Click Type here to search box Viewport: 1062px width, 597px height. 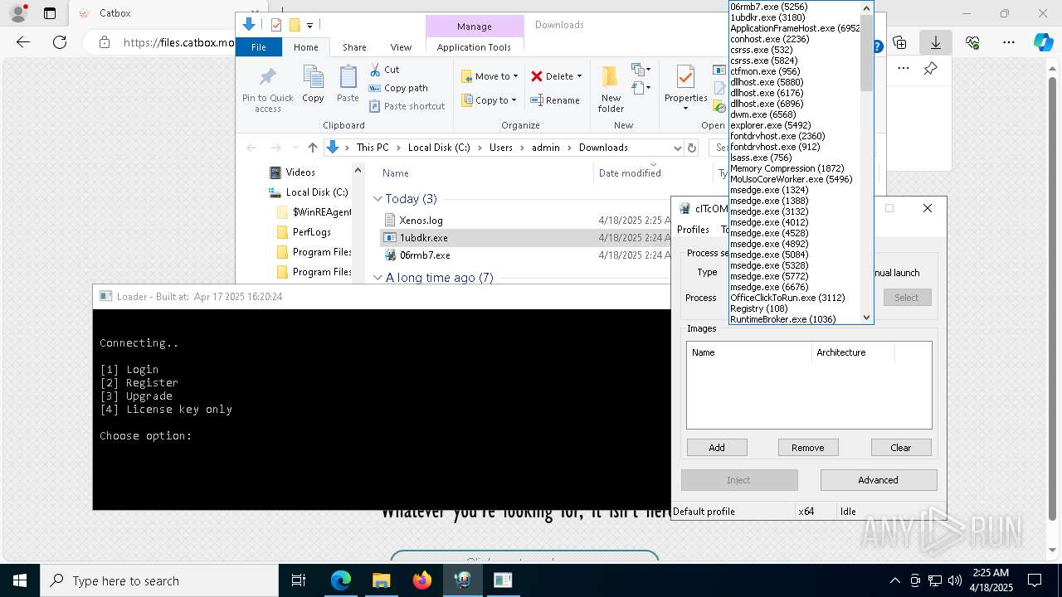(x=159, y=580)
